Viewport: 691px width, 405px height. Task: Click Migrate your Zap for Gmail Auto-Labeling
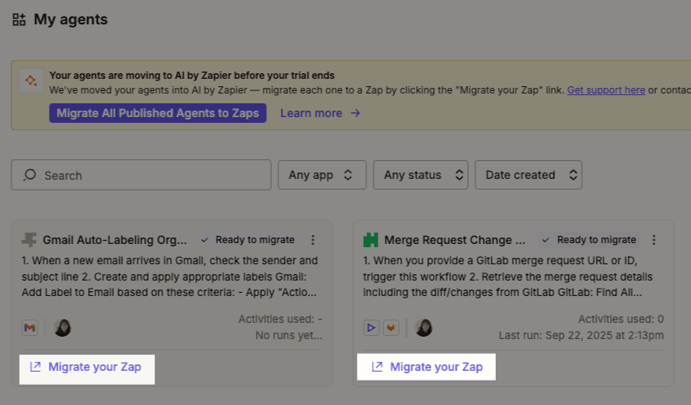(x=87, y=367)
